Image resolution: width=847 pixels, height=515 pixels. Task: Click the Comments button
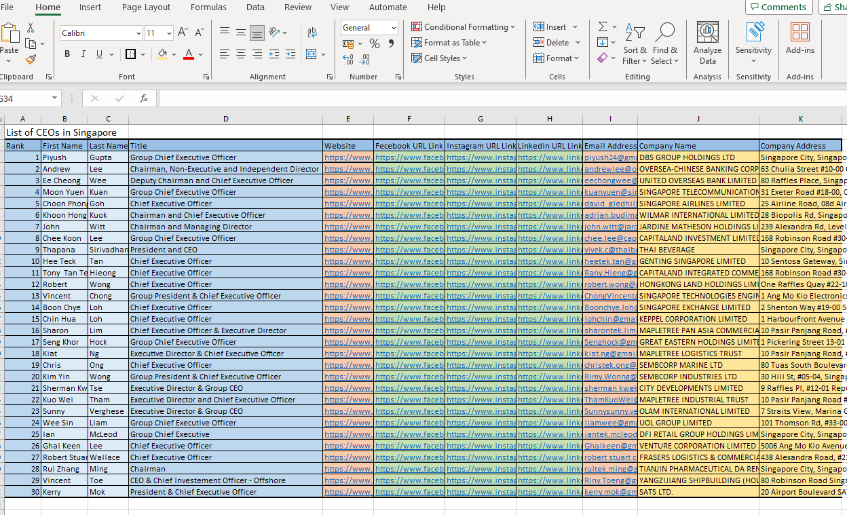coord(779,7)
